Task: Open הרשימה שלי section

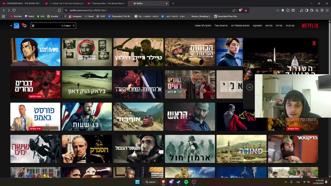Action: point(221,26)
